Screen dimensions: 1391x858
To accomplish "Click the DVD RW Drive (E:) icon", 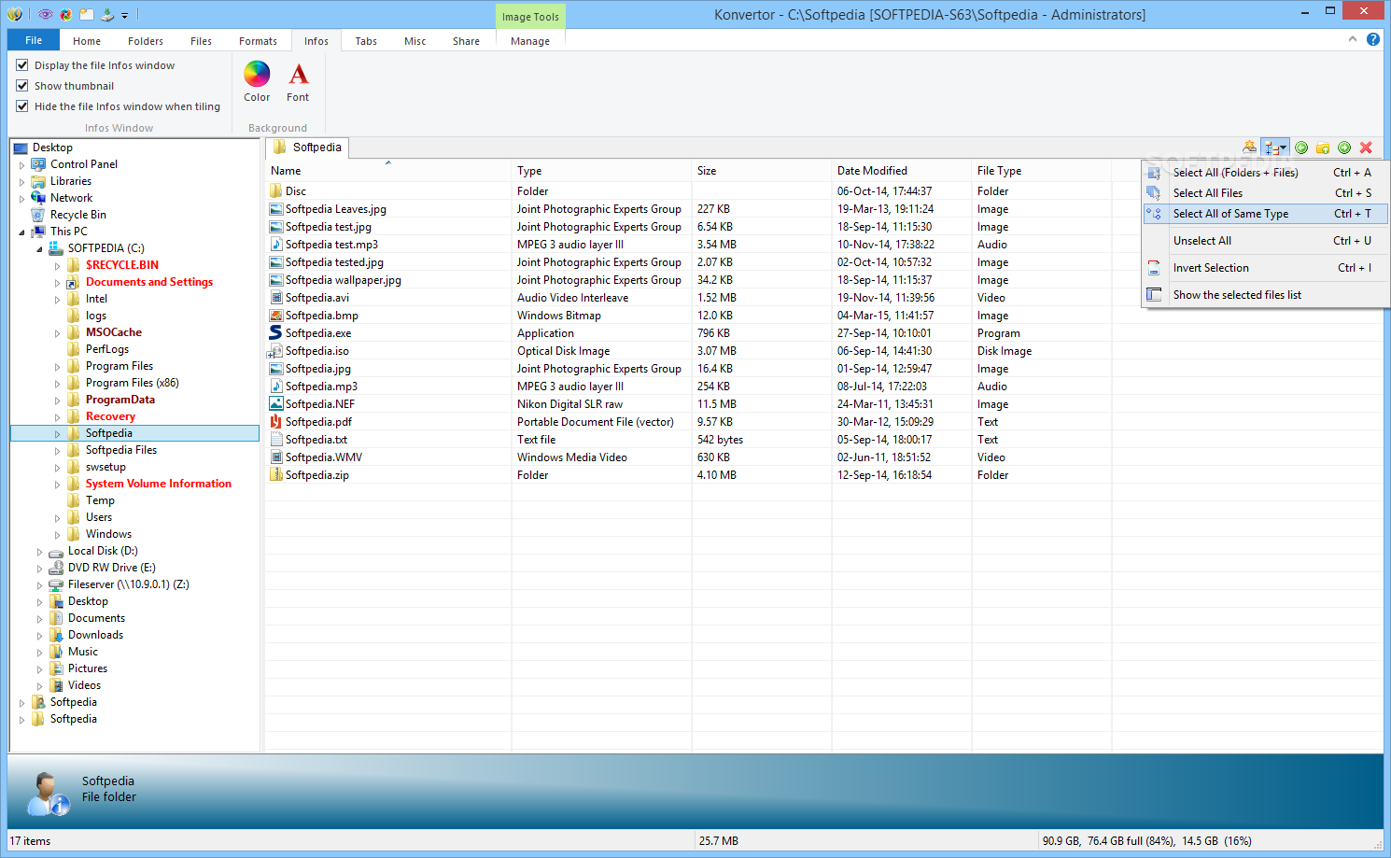I will pyautogui.click(x=56, y=568).
